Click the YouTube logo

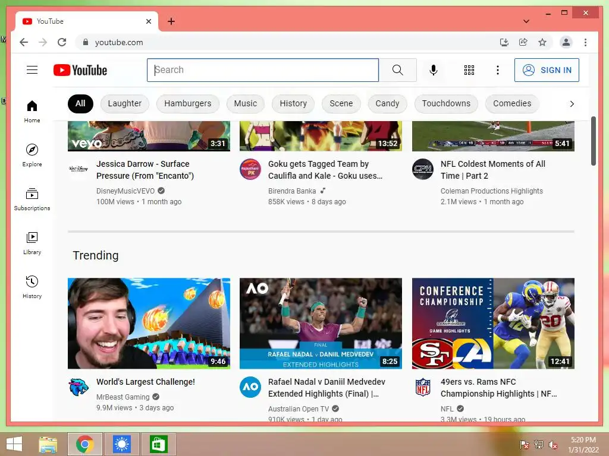(80, 70)
